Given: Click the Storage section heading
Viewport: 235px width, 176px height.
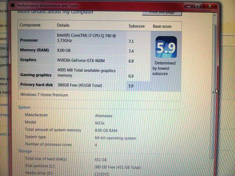Looking at the screenshot, I should (25, 151).
